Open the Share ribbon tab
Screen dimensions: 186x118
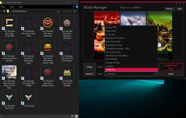point(12,7)
